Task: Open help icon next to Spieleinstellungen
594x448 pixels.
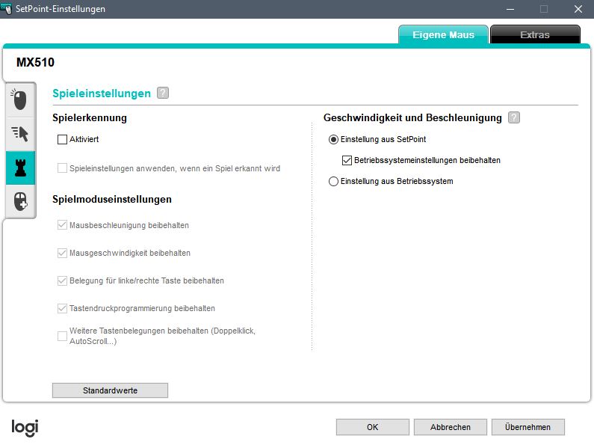Action: pyautogui.click(x=163, y=93)
